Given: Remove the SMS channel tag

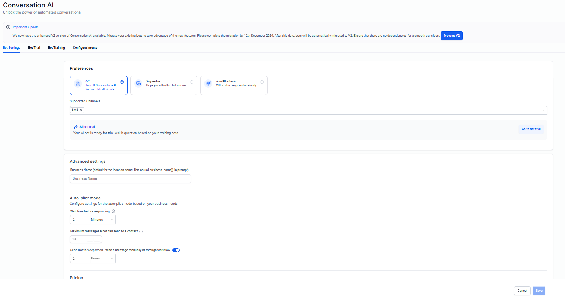Looking at the screenshot, I should (x=81, y=110).
